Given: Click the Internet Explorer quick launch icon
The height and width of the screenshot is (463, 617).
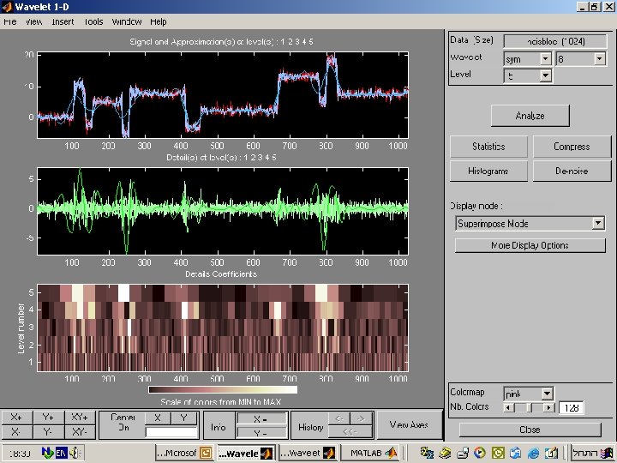Looking at the screenshot, I should click(533, 453).
